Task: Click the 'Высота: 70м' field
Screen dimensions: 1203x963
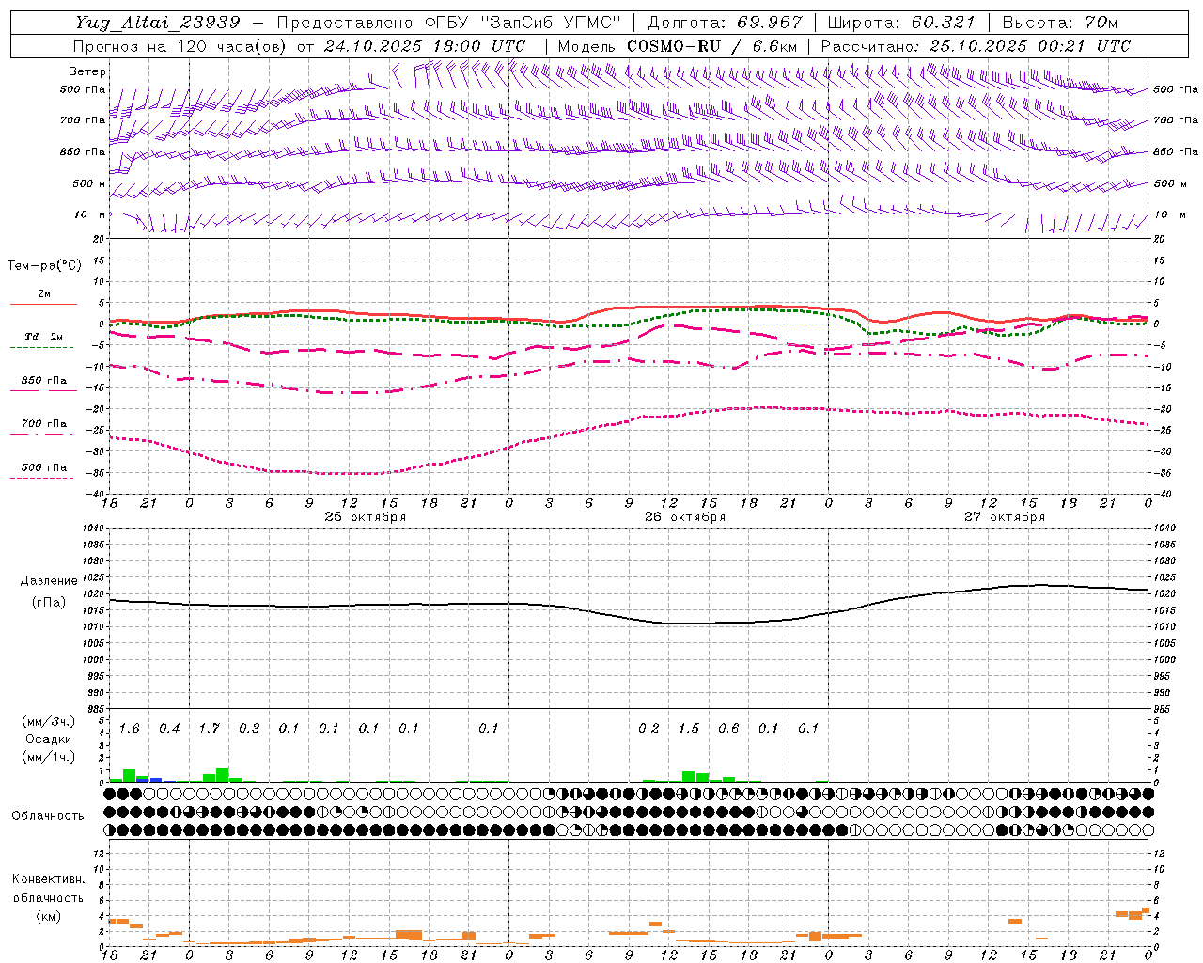Action: pos(1060,23)
